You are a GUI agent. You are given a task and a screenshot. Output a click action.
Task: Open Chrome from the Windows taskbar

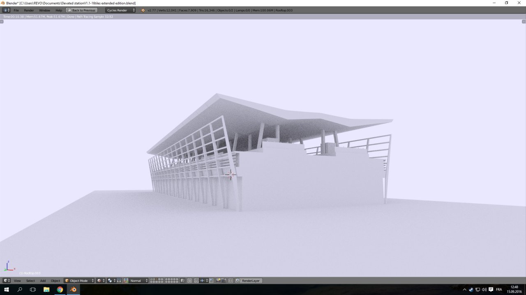tap(60, 290)
